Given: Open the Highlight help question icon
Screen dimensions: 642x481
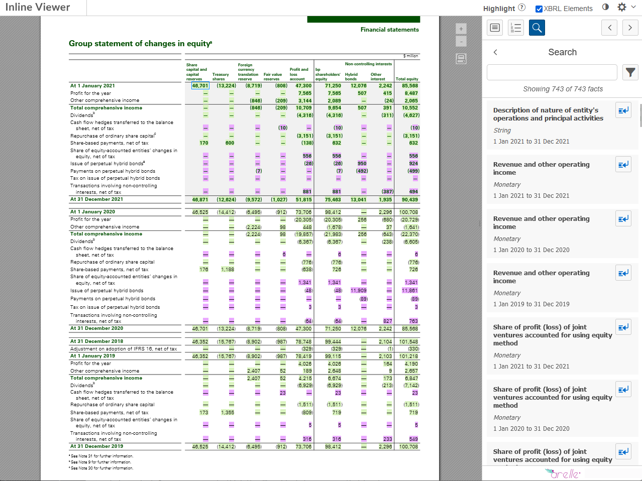Looking at the screenshot, I should 522,8.
